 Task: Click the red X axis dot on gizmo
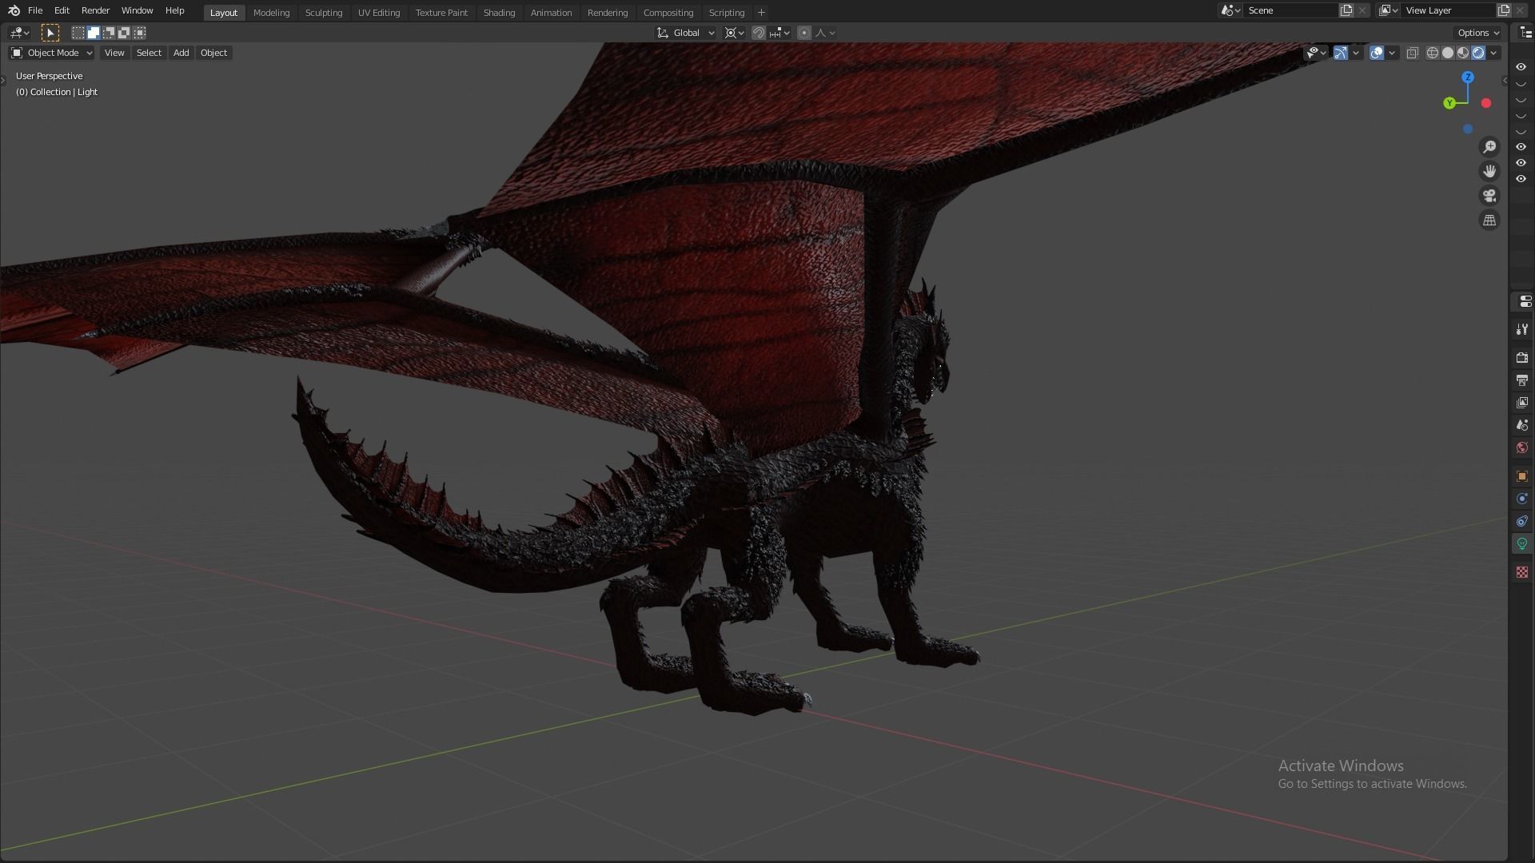pyautogui.click(x=1486, y=103)
